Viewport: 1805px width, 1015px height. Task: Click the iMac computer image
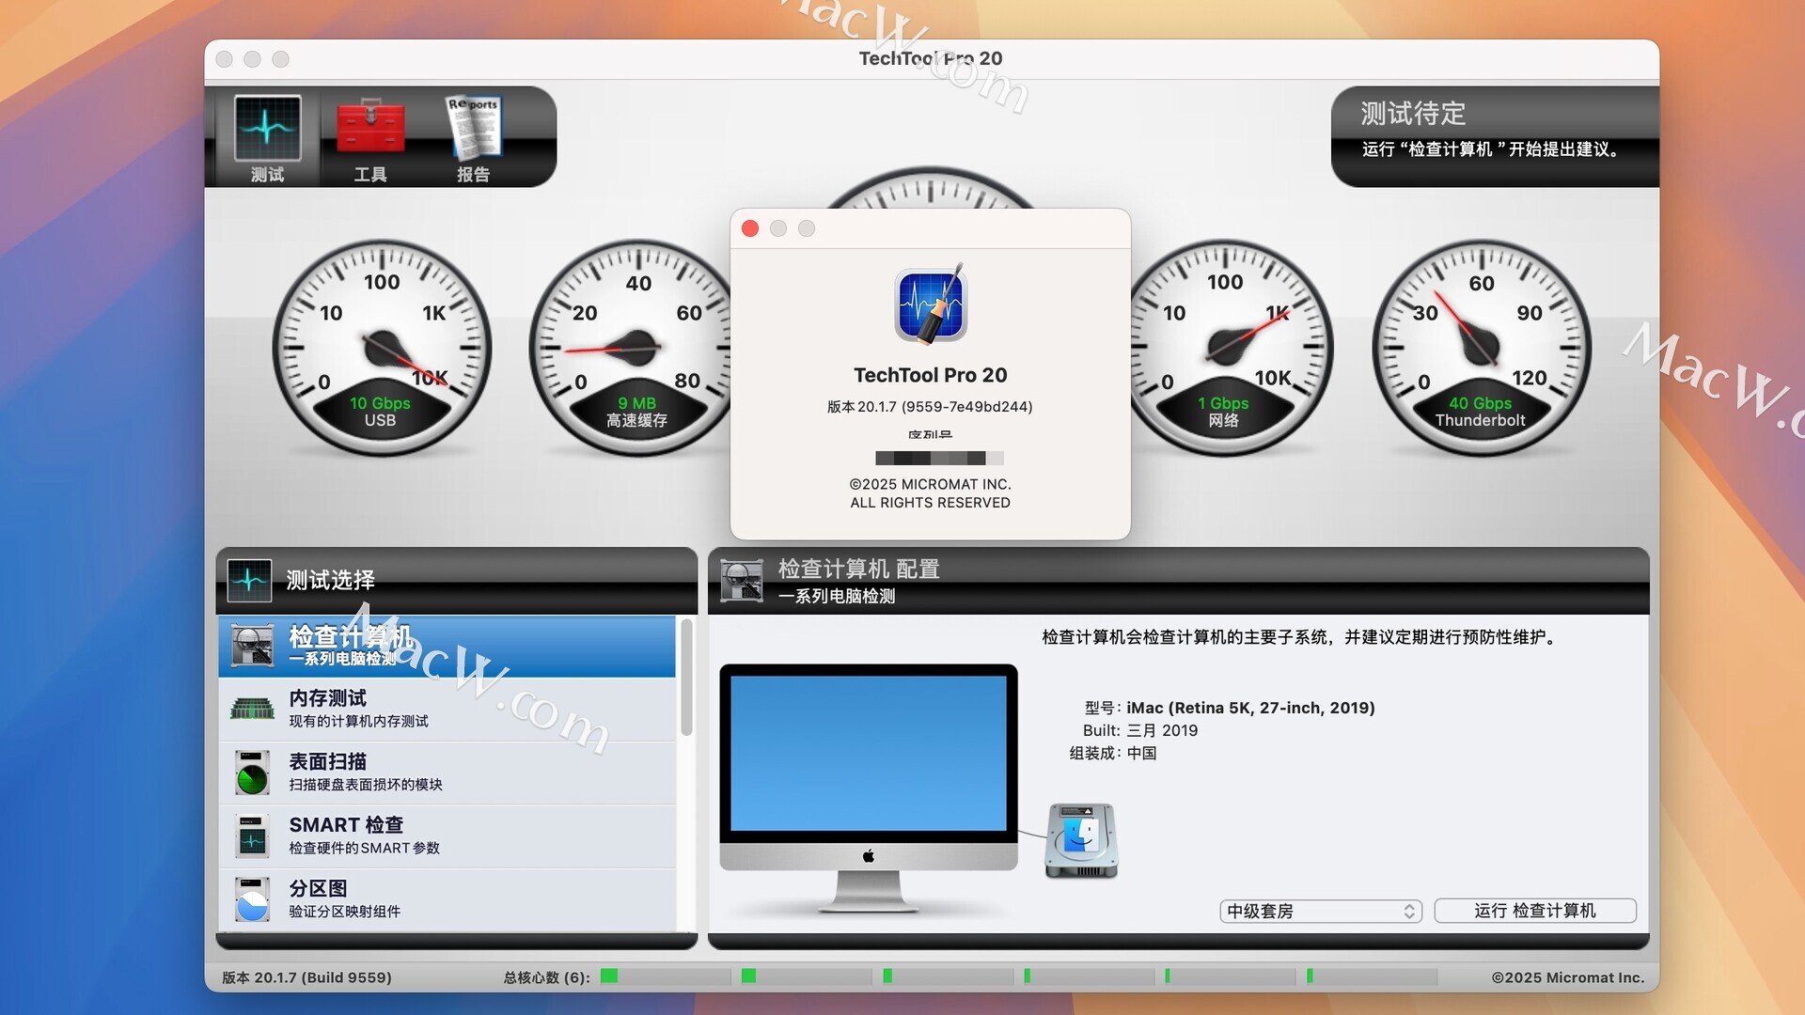point(869,788)
